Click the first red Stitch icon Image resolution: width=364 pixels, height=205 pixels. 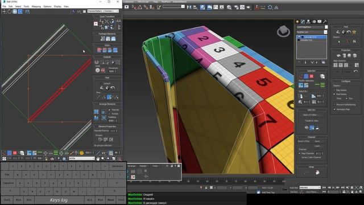pos(100,50)
